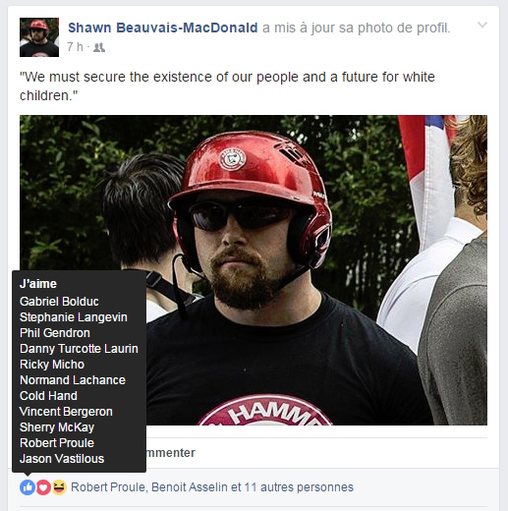Click the partially hidden Commenter button
This screenshot has height=511, width=508.
[x=171, y=453]
